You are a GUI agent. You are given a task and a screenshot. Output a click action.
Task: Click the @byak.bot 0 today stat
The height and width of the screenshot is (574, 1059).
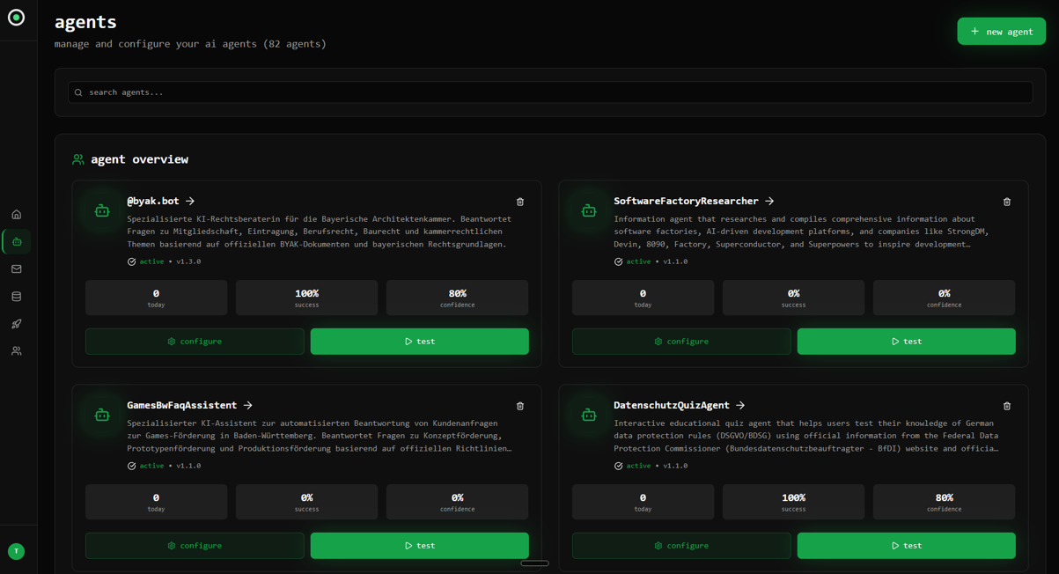[156, 298]
